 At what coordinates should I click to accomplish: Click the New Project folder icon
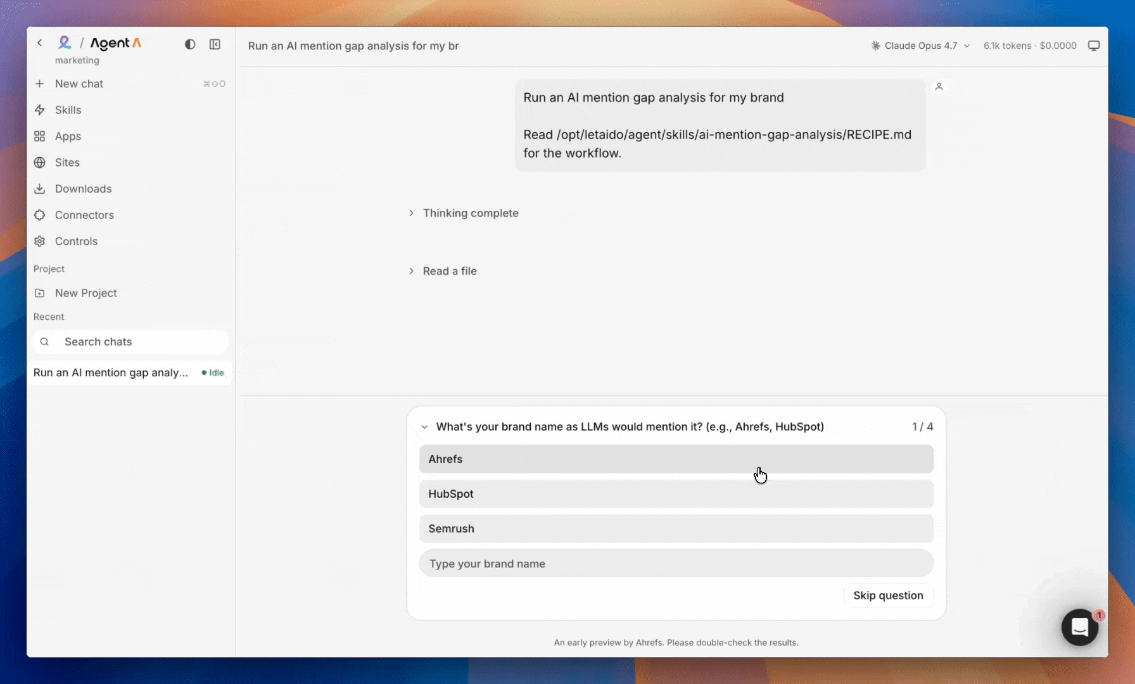[40, 293]
